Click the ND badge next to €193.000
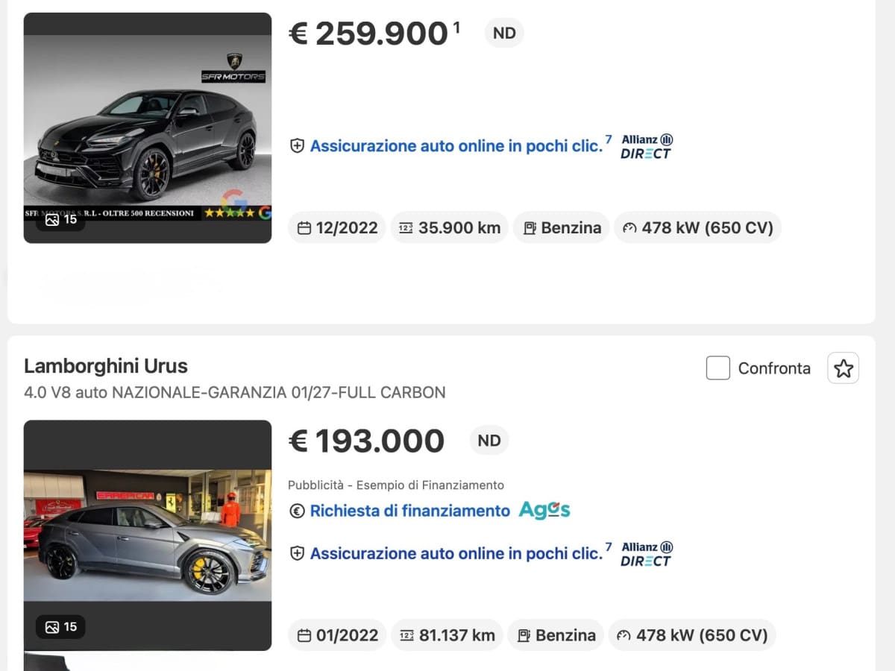This screenshot has width=895, height=671. click(489, 441)
